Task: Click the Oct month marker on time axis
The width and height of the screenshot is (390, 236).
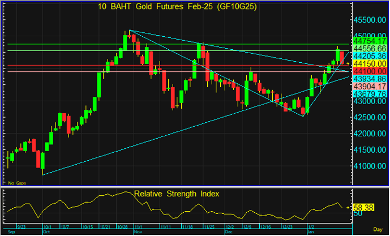Action: point(47,232)
